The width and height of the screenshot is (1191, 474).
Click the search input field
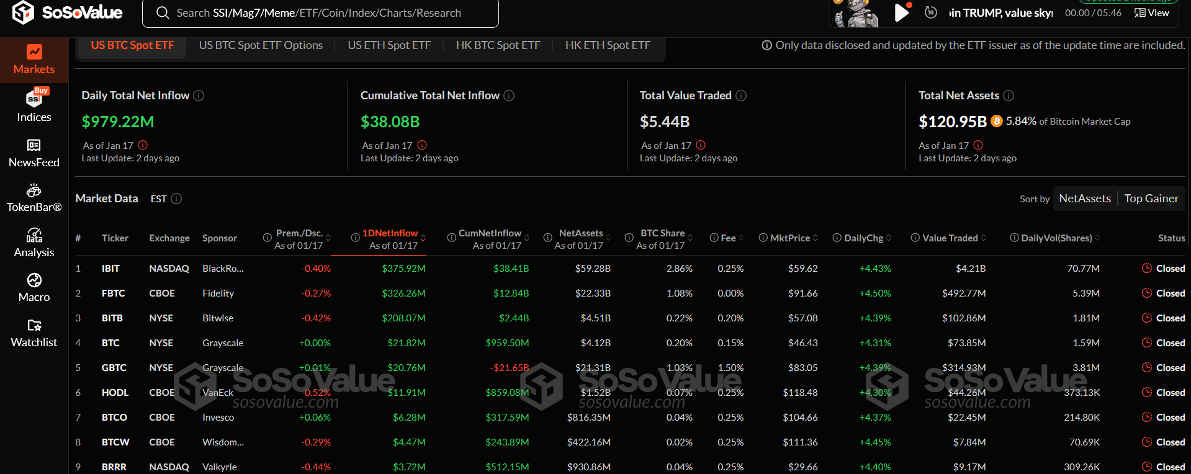click(320, 13)
